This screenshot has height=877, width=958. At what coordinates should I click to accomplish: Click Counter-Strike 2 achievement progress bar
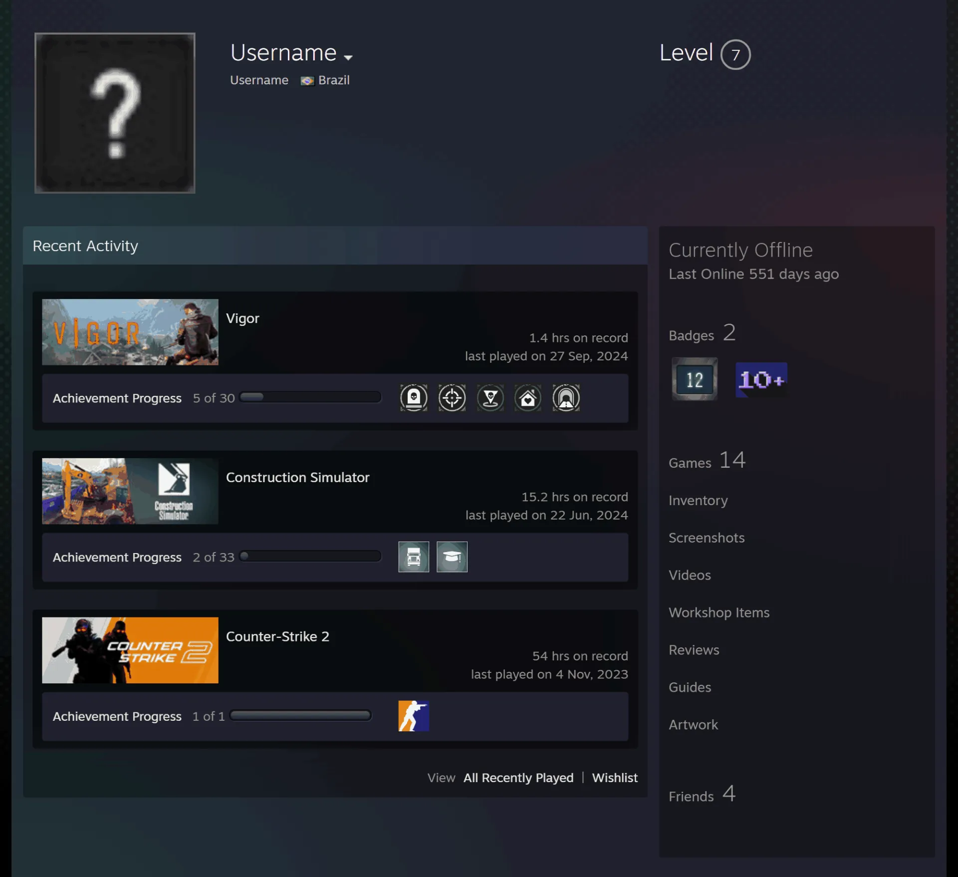tap(301, 716)
